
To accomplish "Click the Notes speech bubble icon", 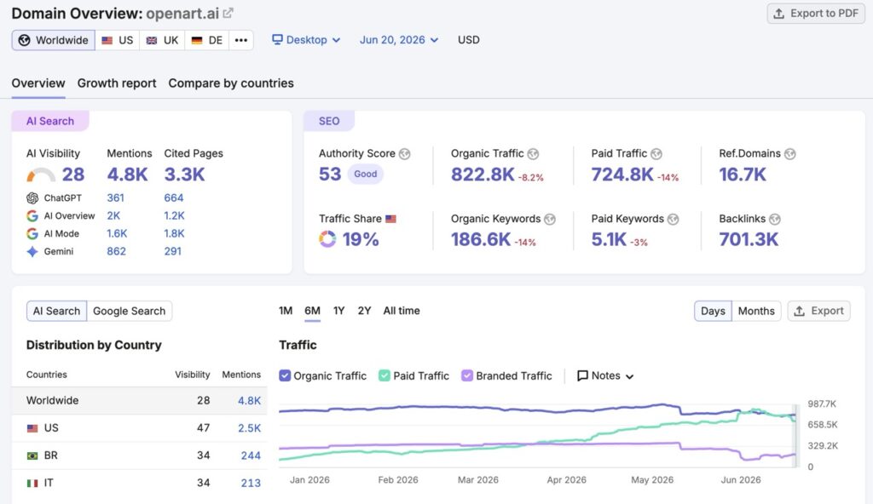I will [x=582, y=376].
